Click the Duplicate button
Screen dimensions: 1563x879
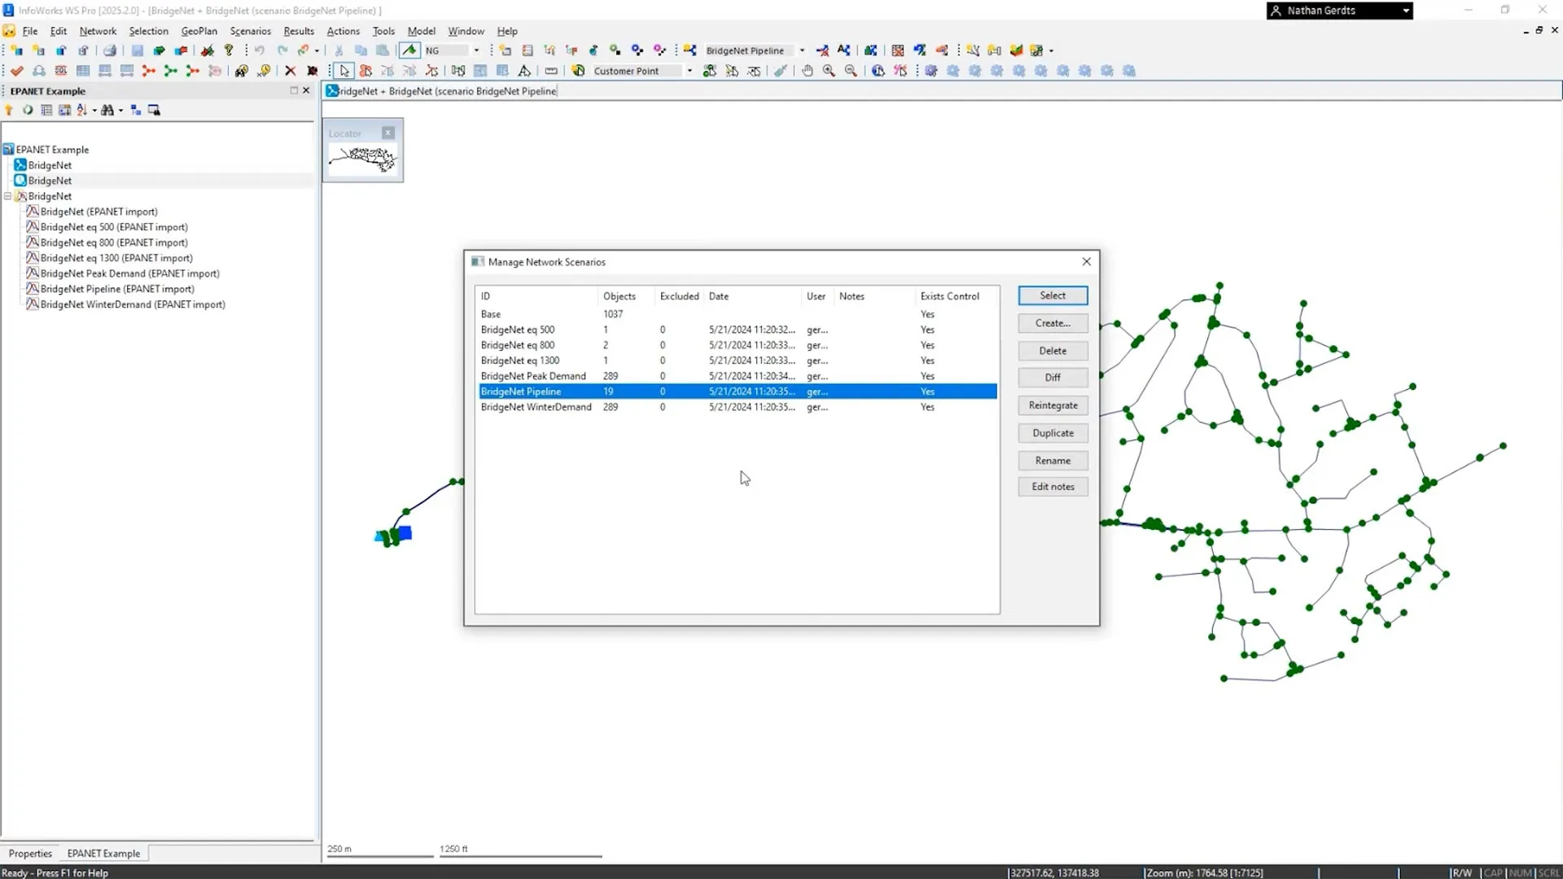click(x=1053, y=433)
